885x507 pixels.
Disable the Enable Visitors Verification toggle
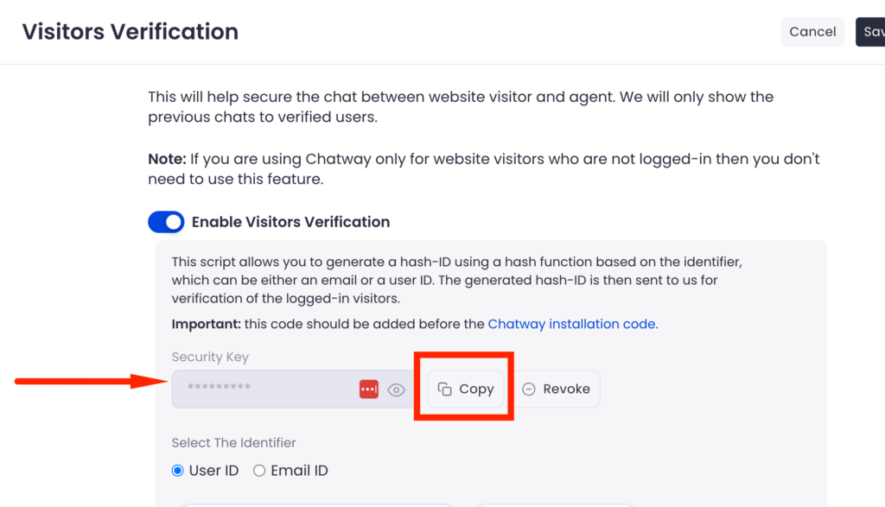coord(166,222)
